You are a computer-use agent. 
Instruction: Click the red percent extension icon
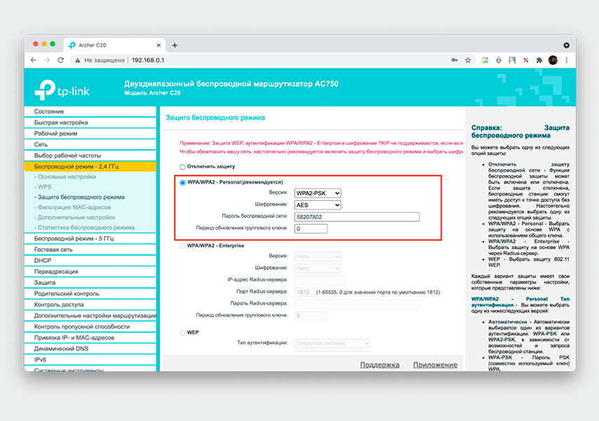click(525, 60)
